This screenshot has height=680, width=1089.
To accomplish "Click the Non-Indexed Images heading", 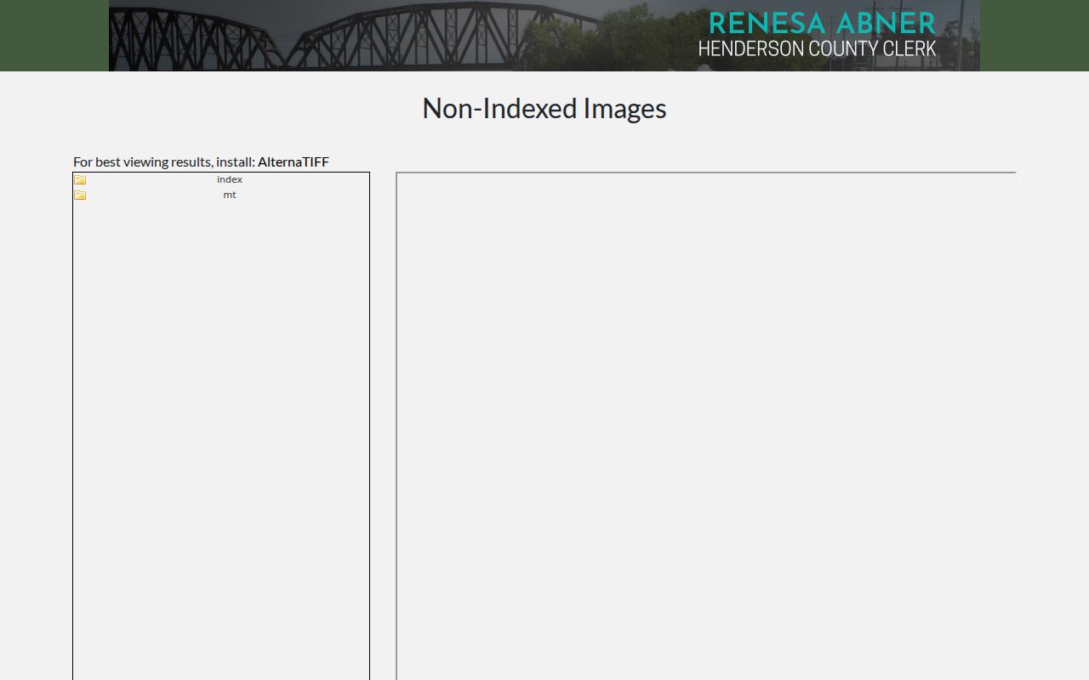I will (x=544, y=109).
